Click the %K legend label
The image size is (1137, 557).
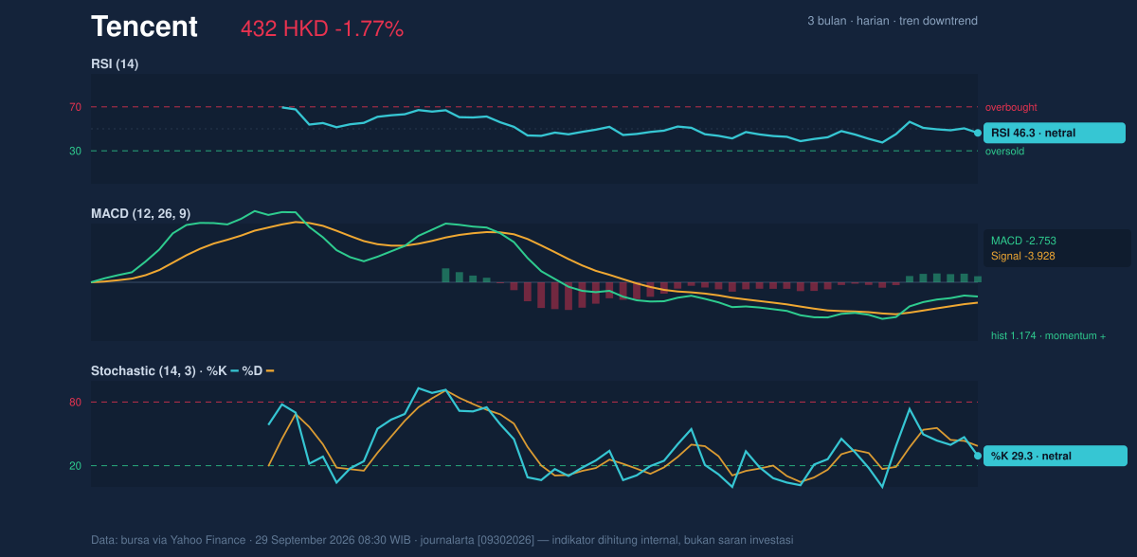[217, 370]
